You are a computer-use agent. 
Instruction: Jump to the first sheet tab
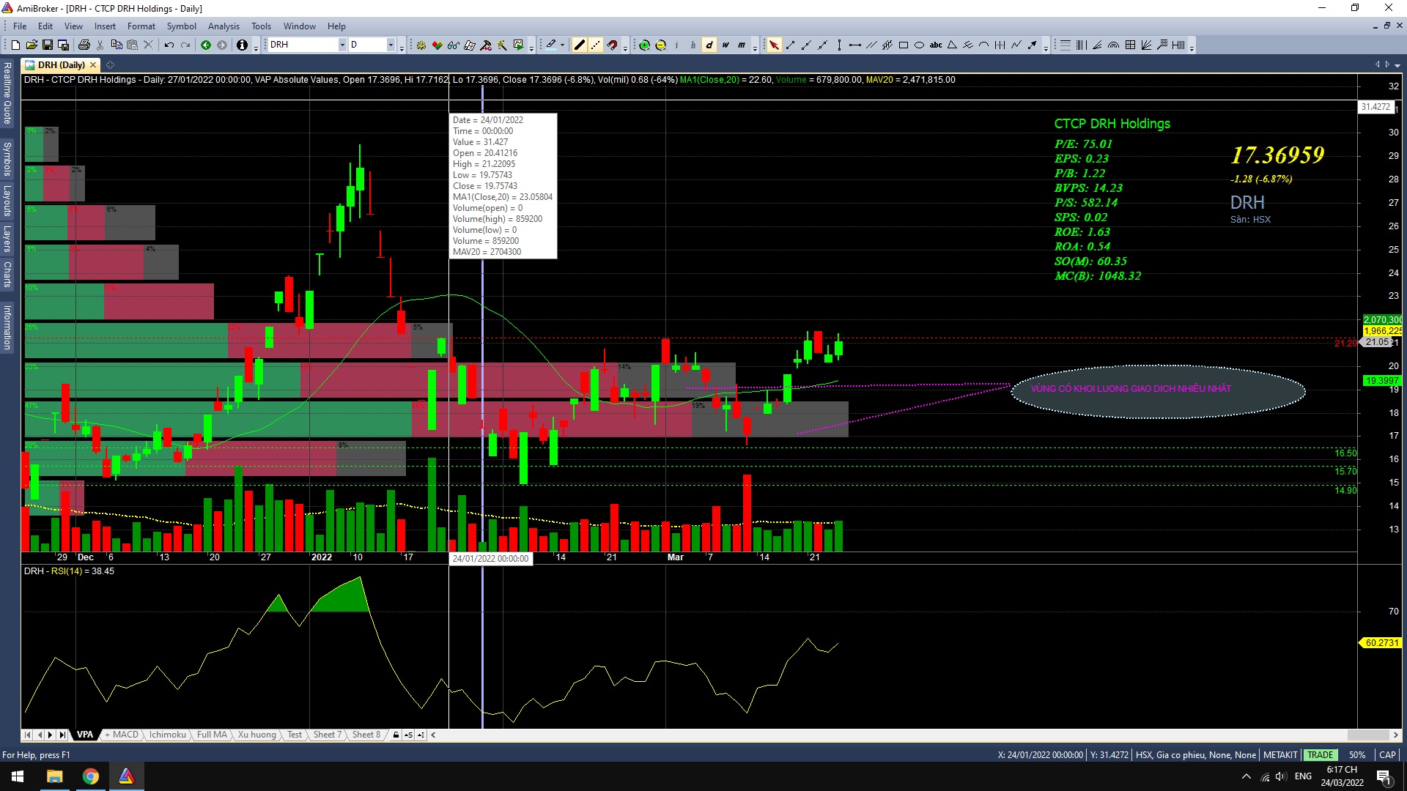click(x=28, y=735)
